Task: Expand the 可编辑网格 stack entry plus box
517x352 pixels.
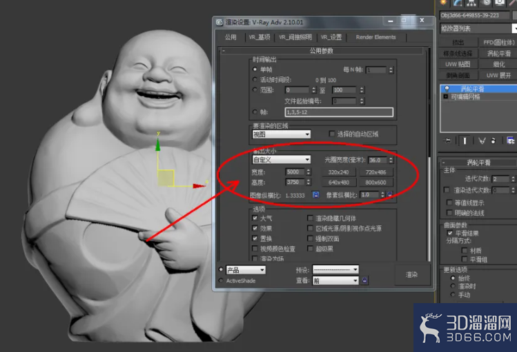Action: (446, 96)
